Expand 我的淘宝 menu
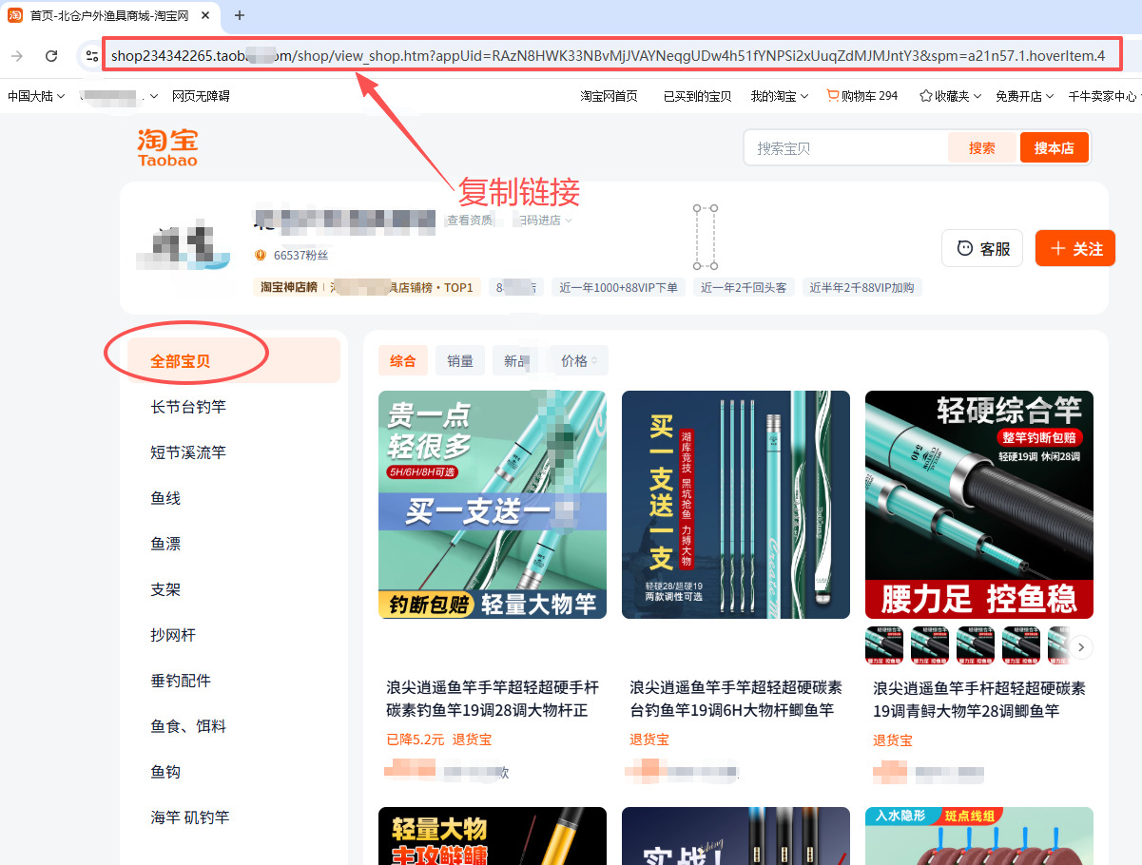The height and width of the screenshot is (865, 1142). (x=780, y=96)
